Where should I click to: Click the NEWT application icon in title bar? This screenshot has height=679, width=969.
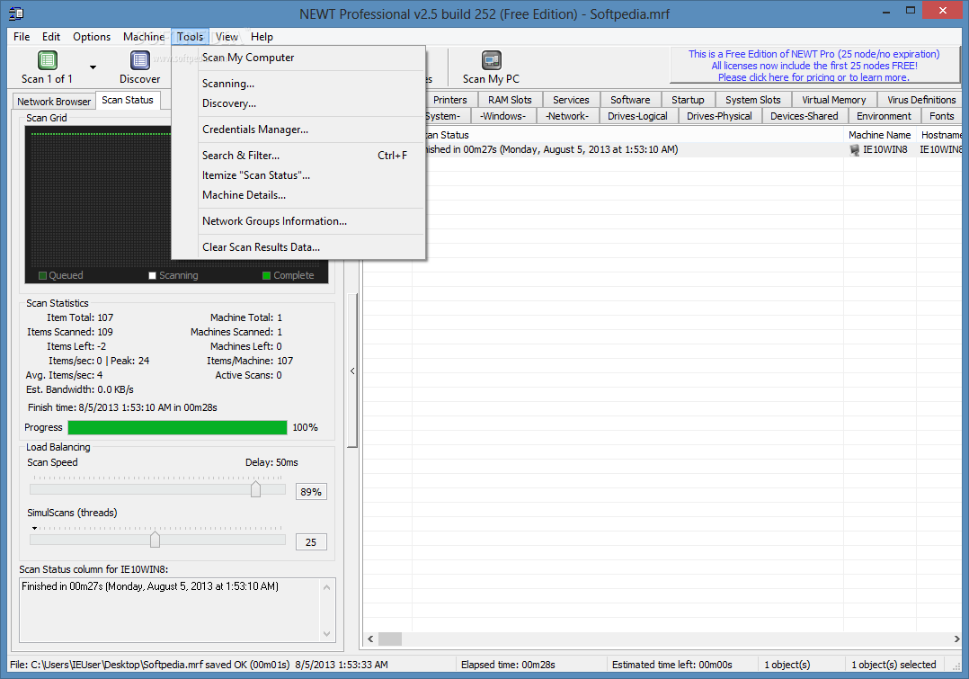point(16,13)
